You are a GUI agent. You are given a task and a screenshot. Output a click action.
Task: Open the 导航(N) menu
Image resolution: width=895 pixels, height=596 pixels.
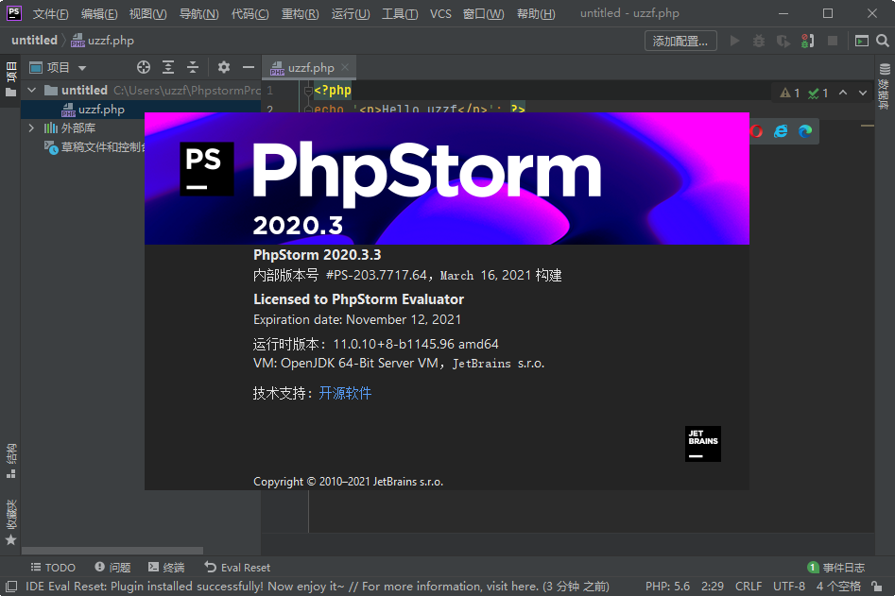click(x=198, y=13)
